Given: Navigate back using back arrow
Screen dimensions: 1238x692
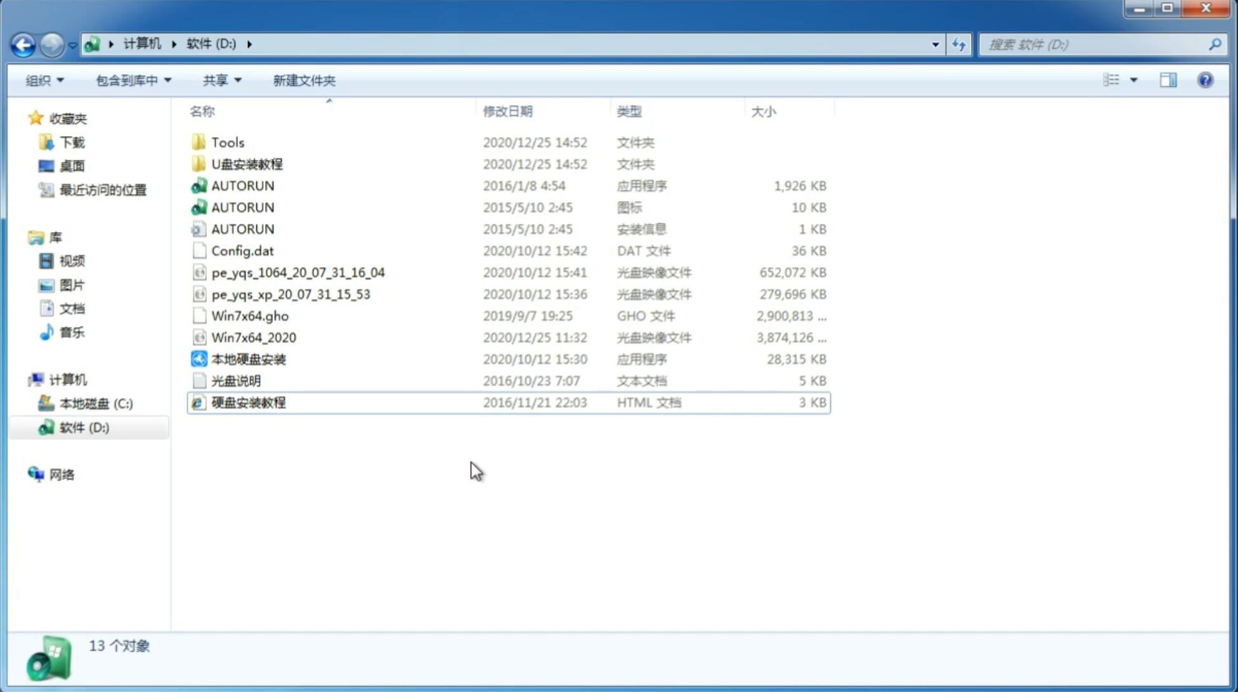Looking at the screenshot, I should click(23, 43).
